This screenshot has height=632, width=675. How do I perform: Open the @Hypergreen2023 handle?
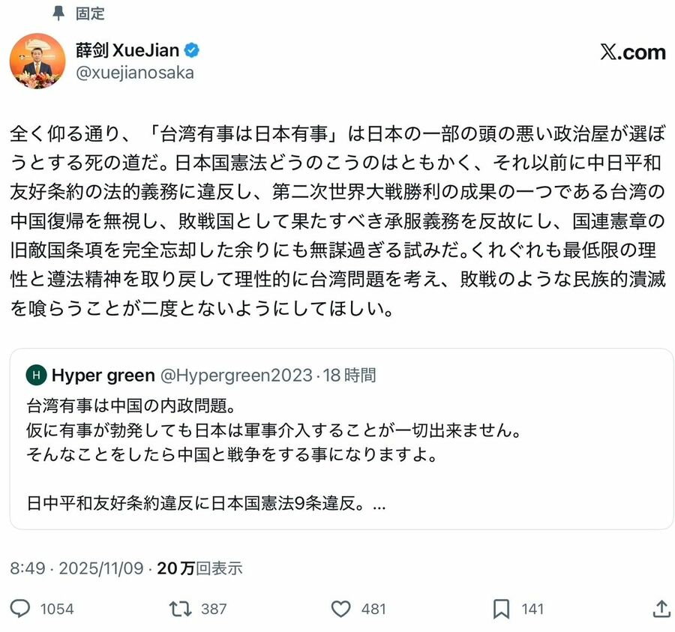tap(236, 375)
